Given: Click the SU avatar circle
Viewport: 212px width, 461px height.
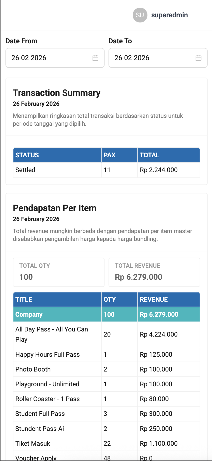Looking at the screenshot, I should pyautogui.click(x=140, y=15).
